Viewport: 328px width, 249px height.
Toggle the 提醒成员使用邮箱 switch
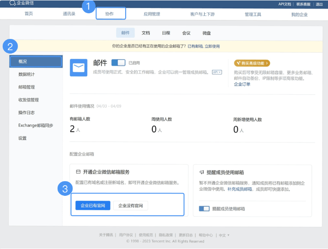(204, 208)
